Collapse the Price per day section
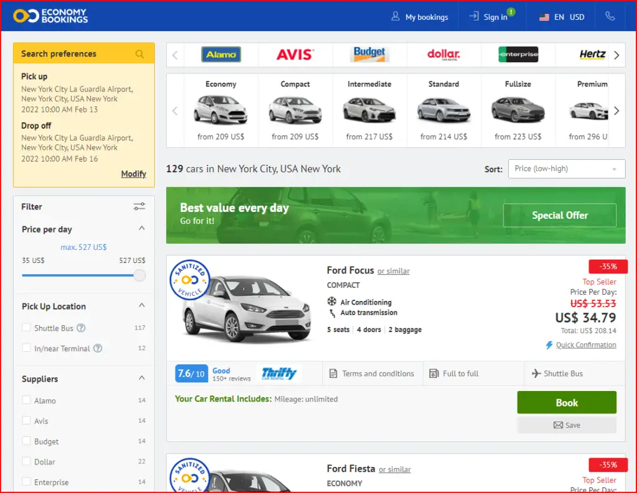This screenshot has height=493, width=637. coord(141,228)
